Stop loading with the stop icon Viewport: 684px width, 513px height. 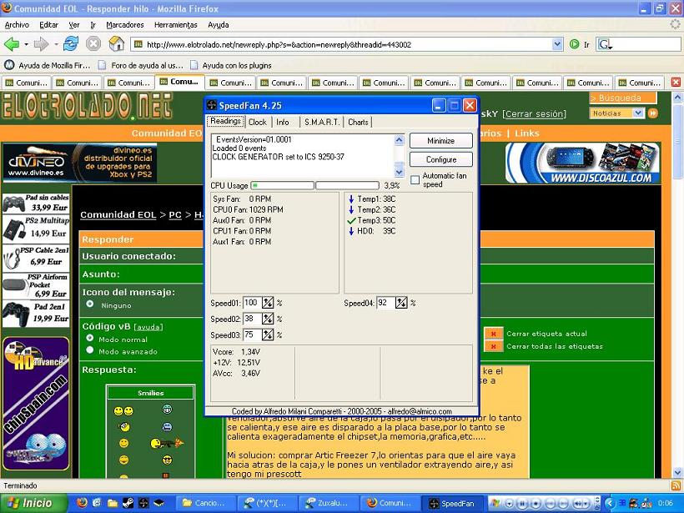(93, 44)
